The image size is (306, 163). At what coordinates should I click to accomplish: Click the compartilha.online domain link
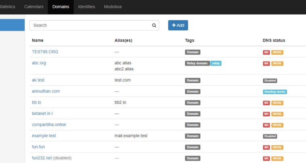coord(49,125)
